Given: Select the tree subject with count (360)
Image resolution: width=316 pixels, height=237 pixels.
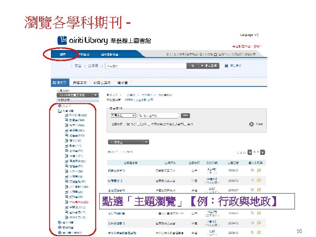Looking at the screenshot, I should [77, 120].
